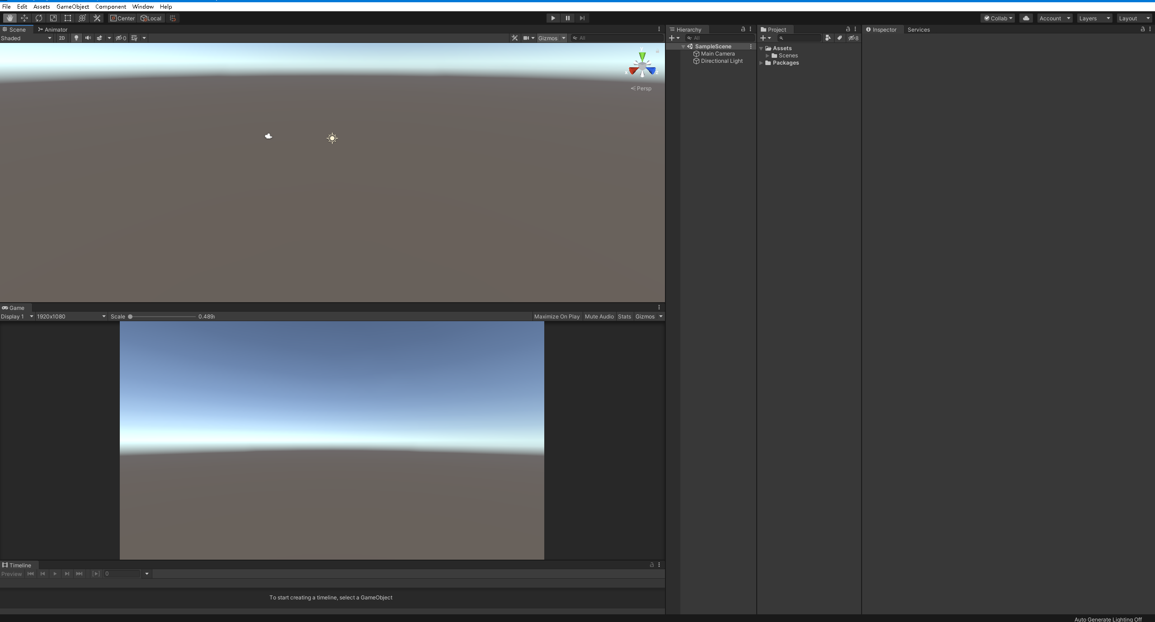Open grid settings dropdown arrow

(x=144, y=38)
